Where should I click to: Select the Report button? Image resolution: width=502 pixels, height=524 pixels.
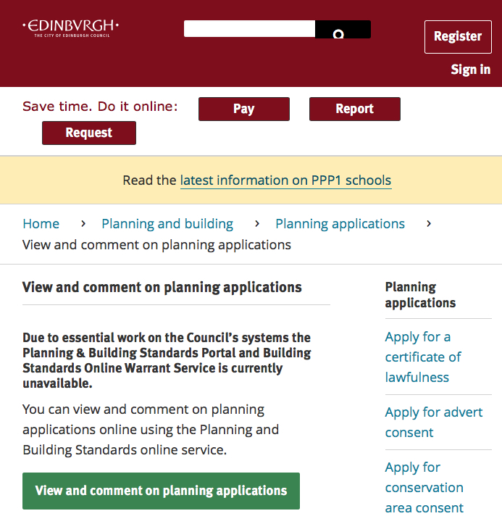pyautogui.click(x=355, y=109)
